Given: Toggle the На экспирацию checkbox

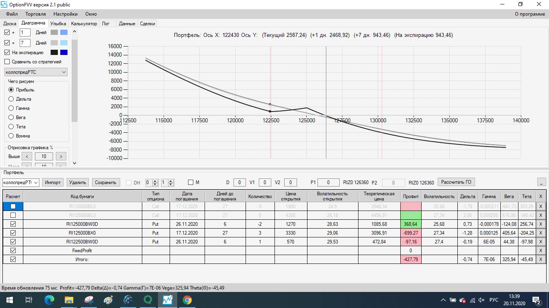Looking at the screenshot, I should 7,52.
